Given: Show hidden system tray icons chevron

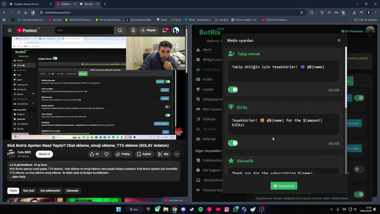Looking at the screenshot, I should click(x=332, y=209).
